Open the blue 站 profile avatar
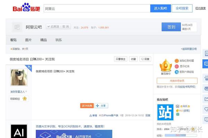The height and width of the screenshot is (138, 208). coord(165,112)
